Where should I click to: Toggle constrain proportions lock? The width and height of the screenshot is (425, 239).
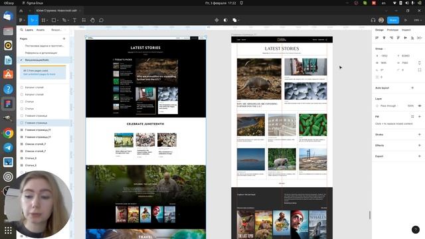click(420, 63)
